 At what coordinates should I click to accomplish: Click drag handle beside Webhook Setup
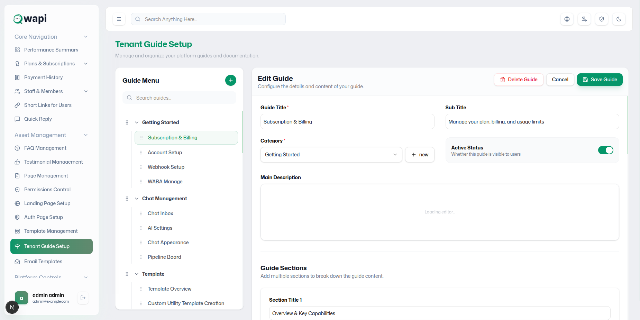click(x=141, y=167)
